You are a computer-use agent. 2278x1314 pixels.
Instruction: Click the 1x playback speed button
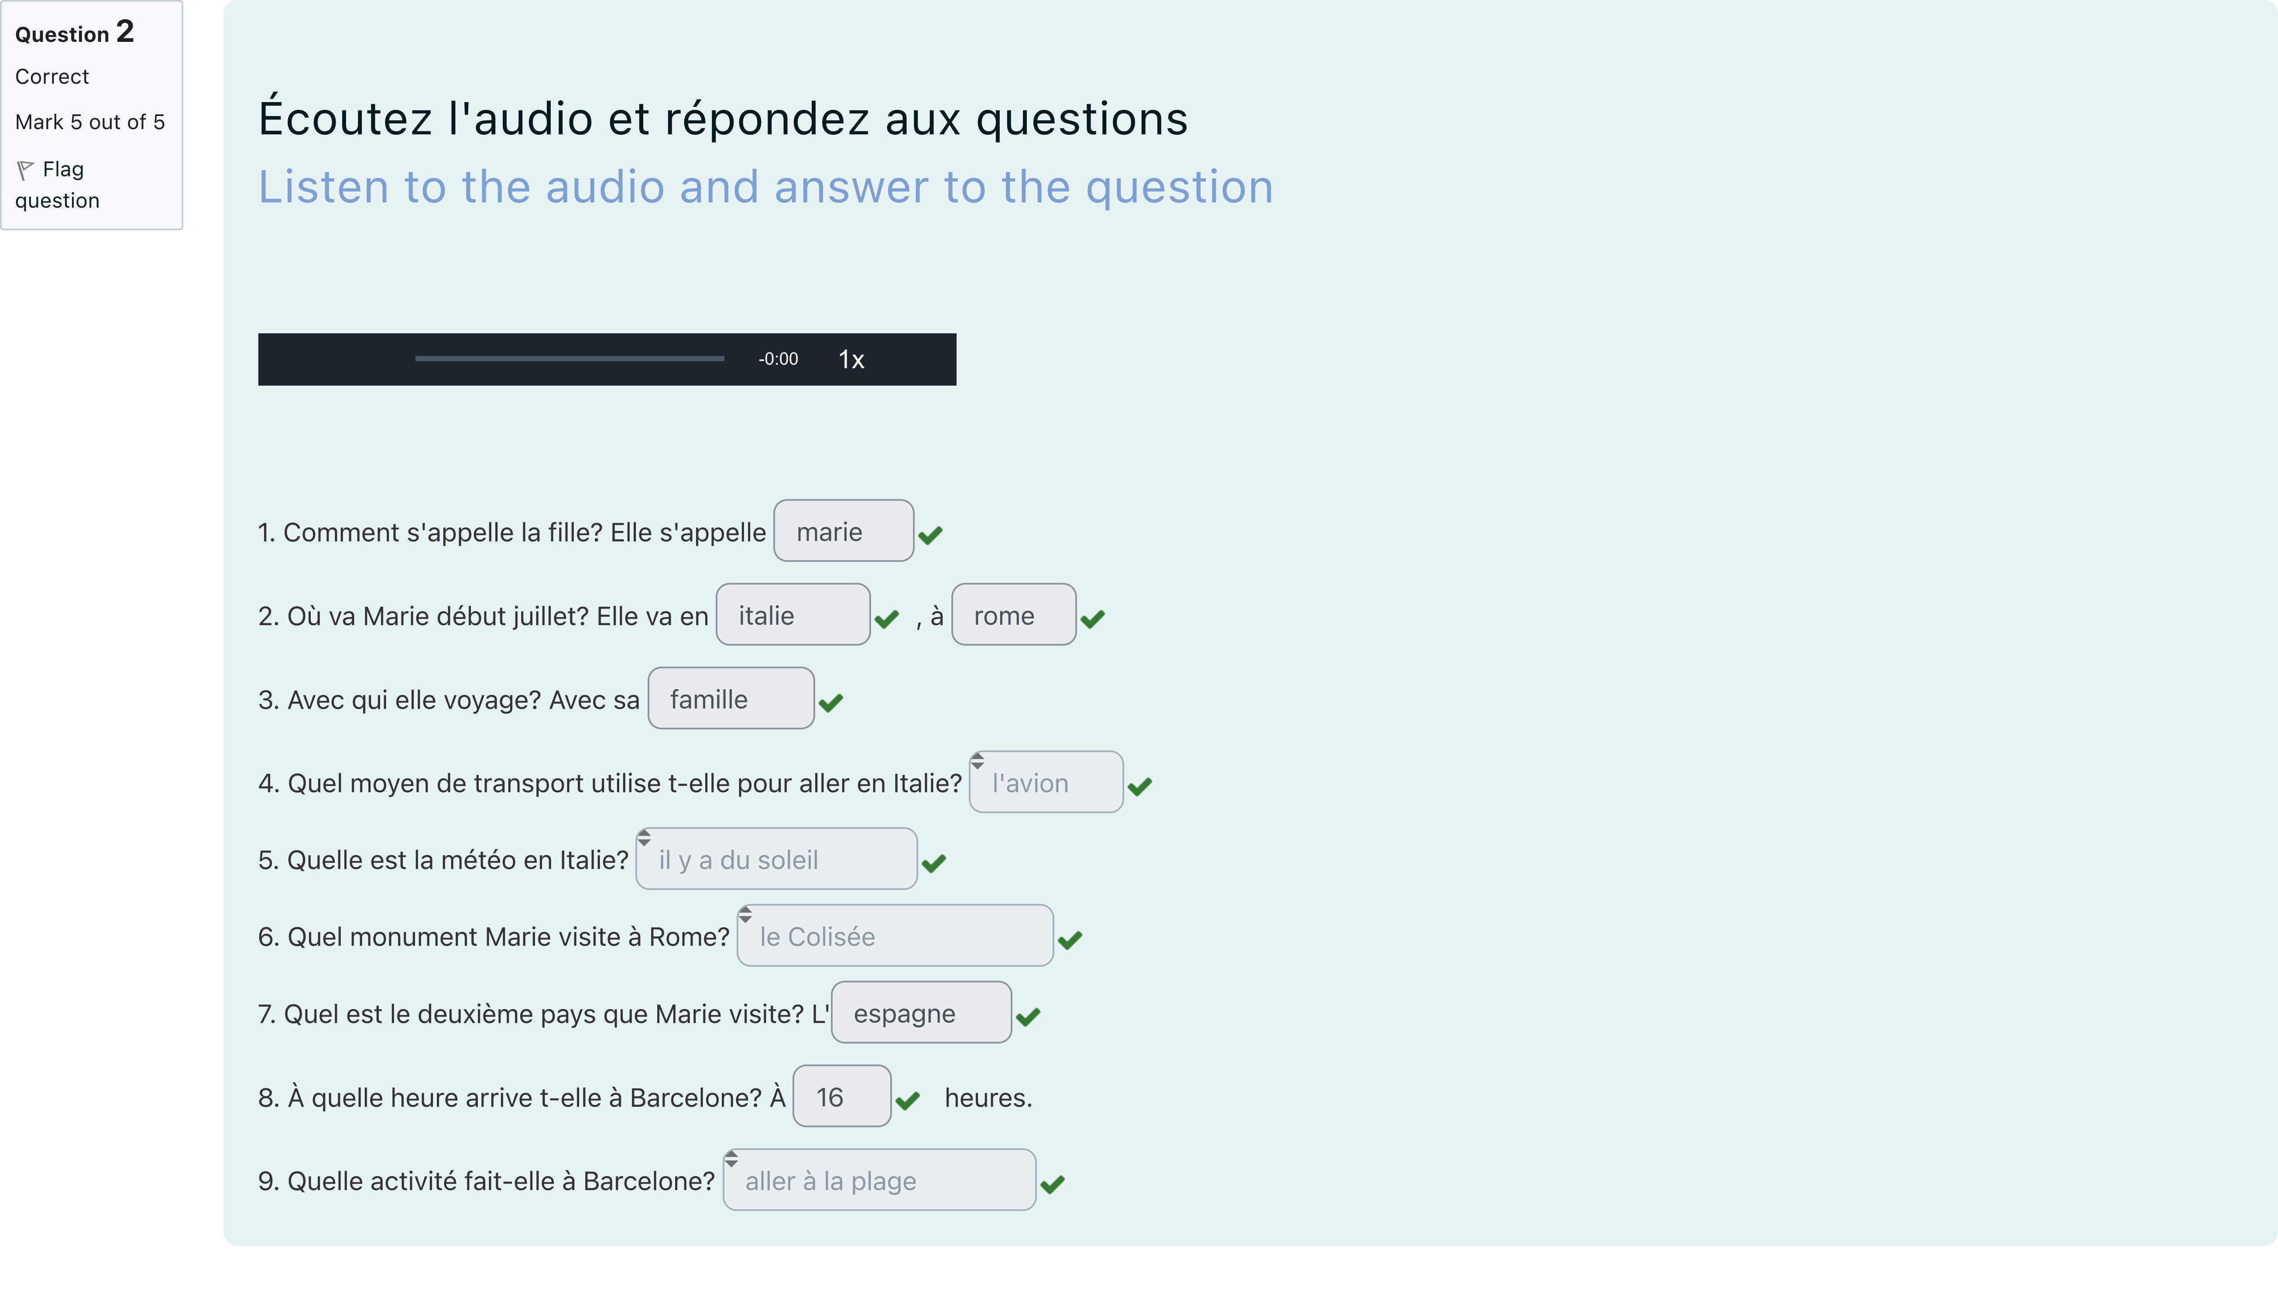pyautogui.click(x=851, y=360)
